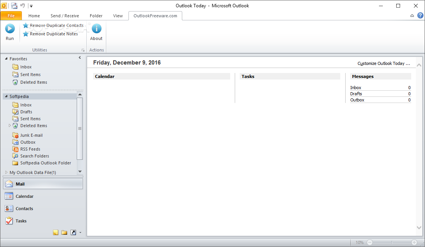Open the Search Folders item
The width and height of the screenshot is (425, 247).
pyautogui.click(x=31, y=156)
